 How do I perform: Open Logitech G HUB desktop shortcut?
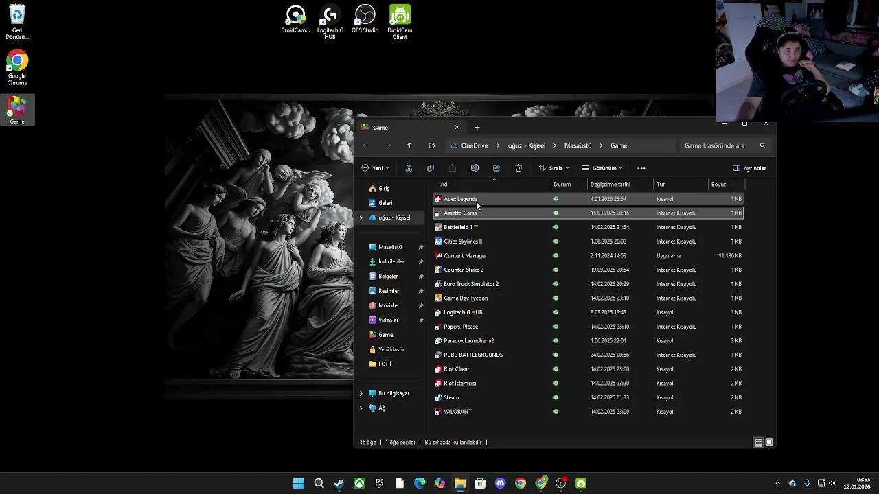[x=330, y=23]
